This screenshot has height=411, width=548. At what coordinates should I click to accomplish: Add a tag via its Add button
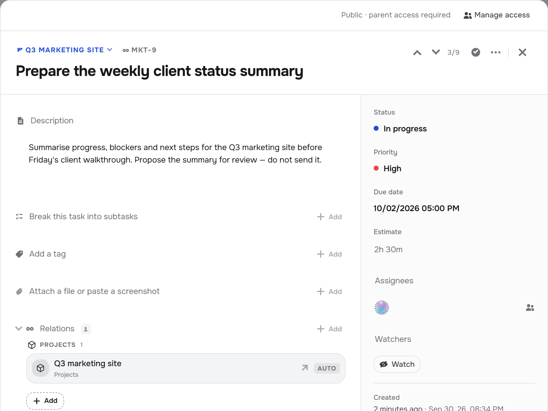pyautogui.click(x=329, y=254)
